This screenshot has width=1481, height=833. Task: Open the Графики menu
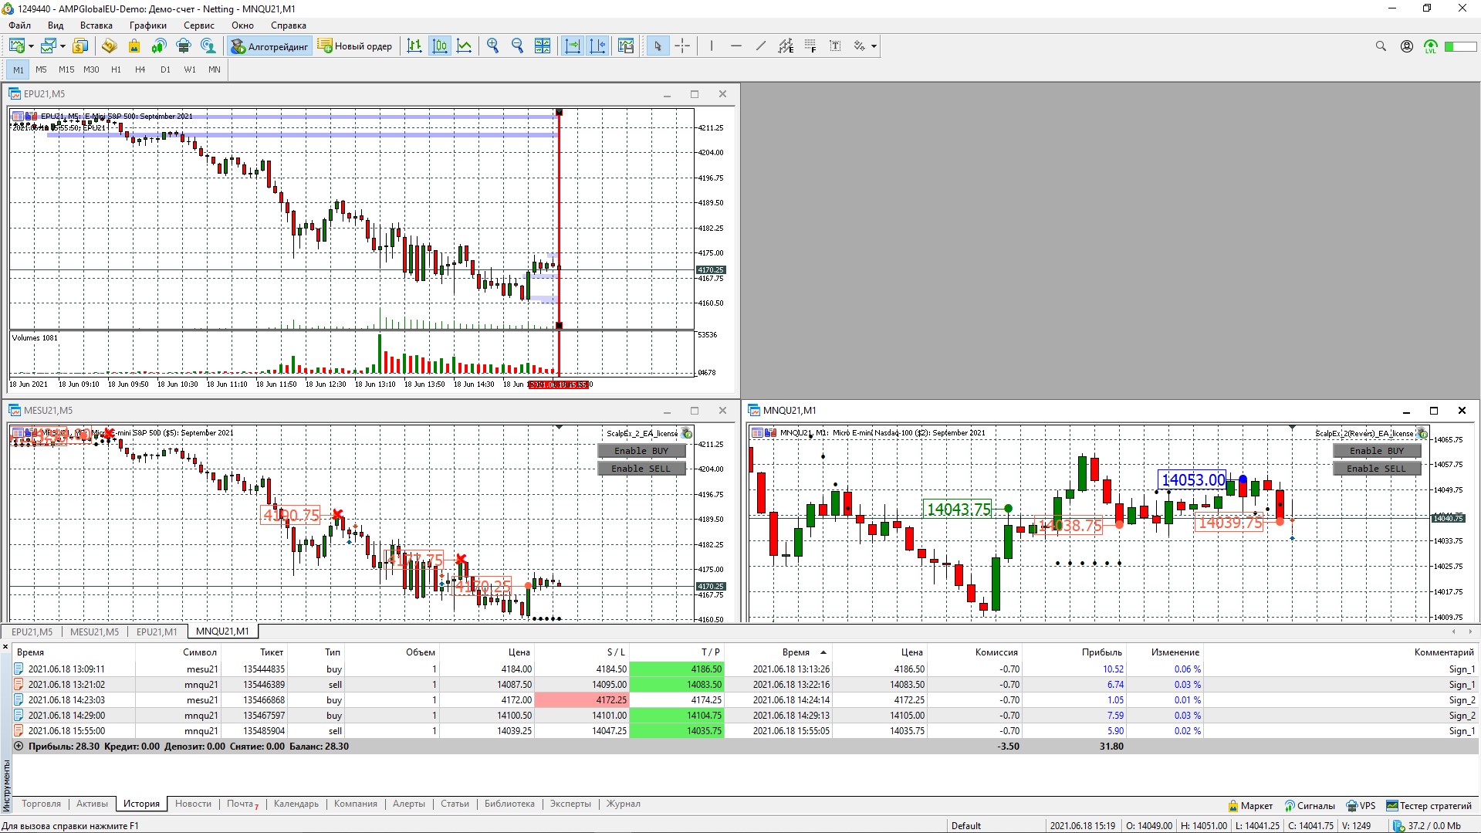point(148,25)
